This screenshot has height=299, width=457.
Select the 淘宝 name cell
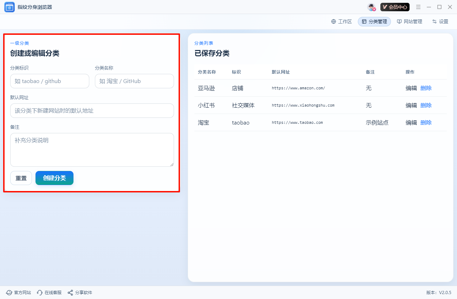tap(204, 122)
